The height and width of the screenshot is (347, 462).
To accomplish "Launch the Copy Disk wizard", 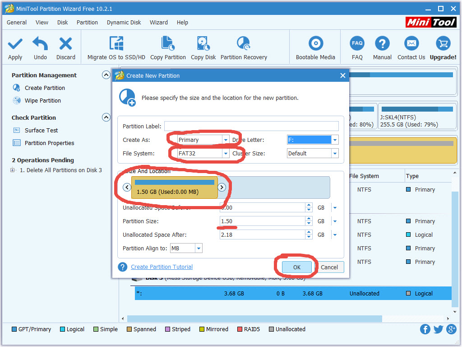I will point(203,44).
